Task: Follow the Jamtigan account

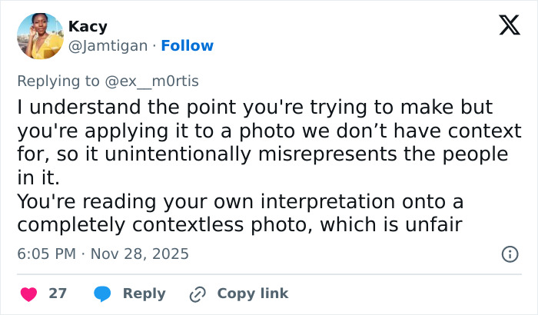Action: coord(187,46)
